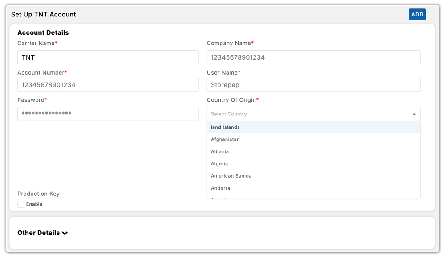
Task: Pick Albania from the country list
Action: click(x=313, y=151)
